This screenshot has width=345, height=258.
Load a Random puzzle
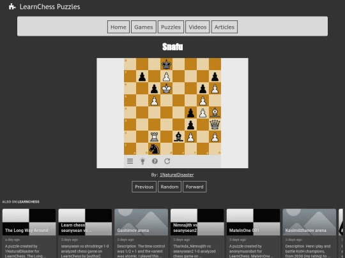[169, 187]
